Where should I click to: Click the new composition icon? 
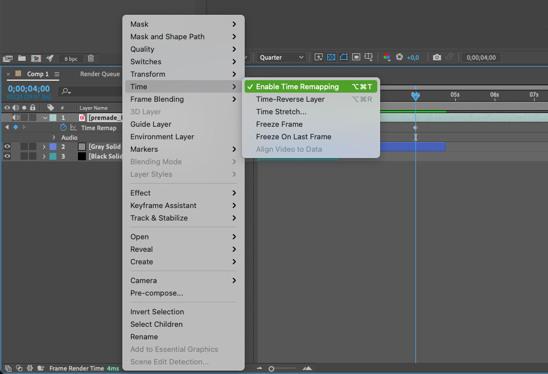[x=36, y=58]
